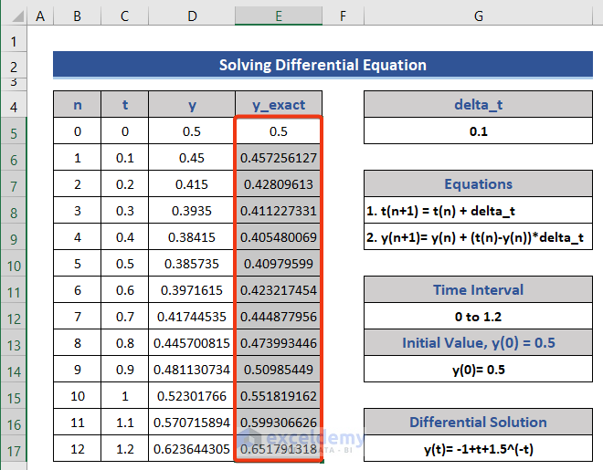Click the y(t)= -1+t+1.5^(-t) formula cell
This screenshot has height=470, width=603.
point(478,449)
